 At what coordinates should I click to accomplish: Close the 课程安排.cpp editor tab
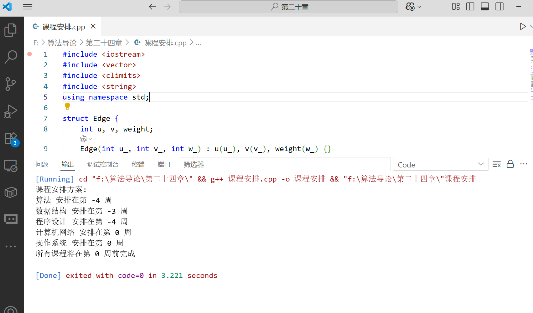pos(93,26)
